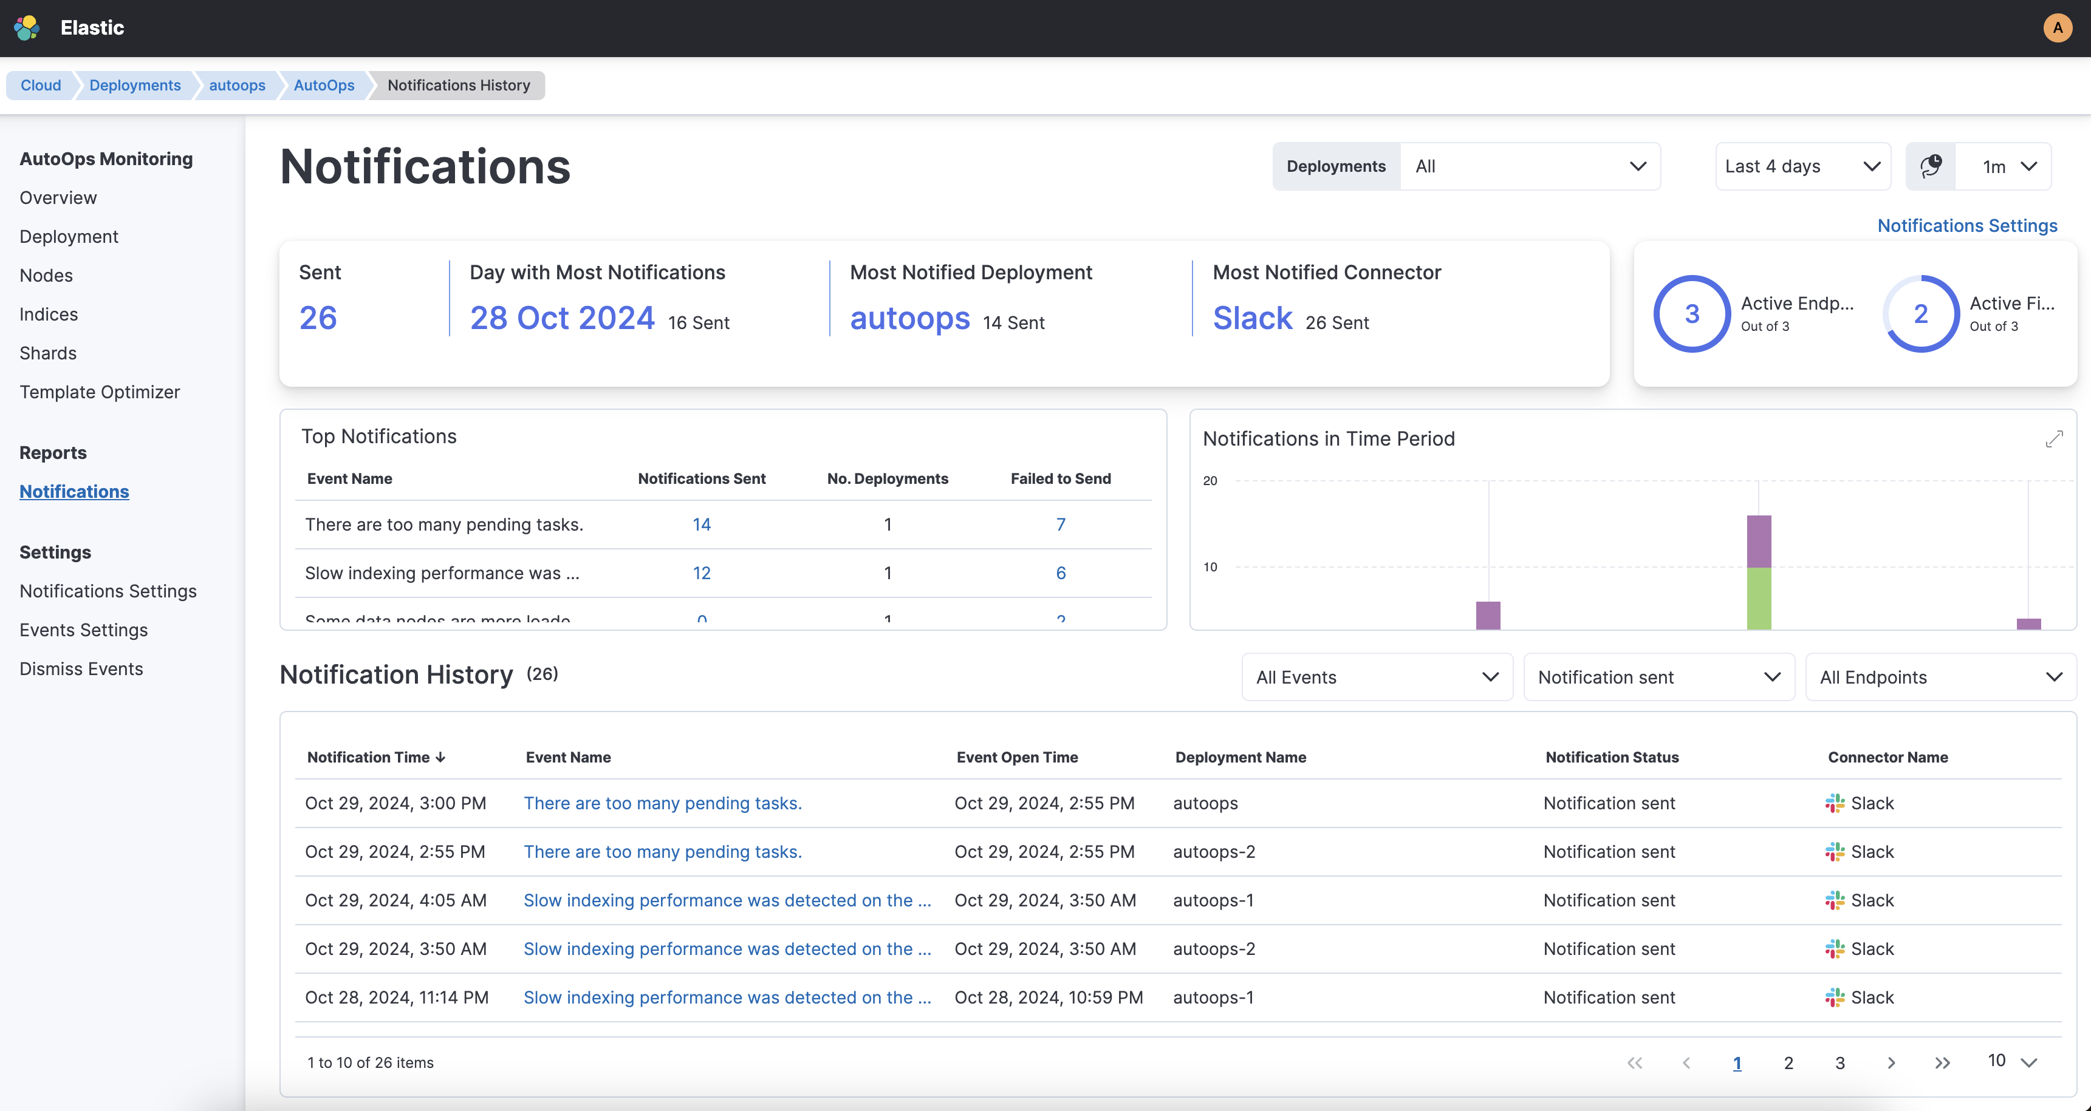Open event 'There are too many pending tasks'
Screen dimensions: 2091x1111
coord(662,803)
